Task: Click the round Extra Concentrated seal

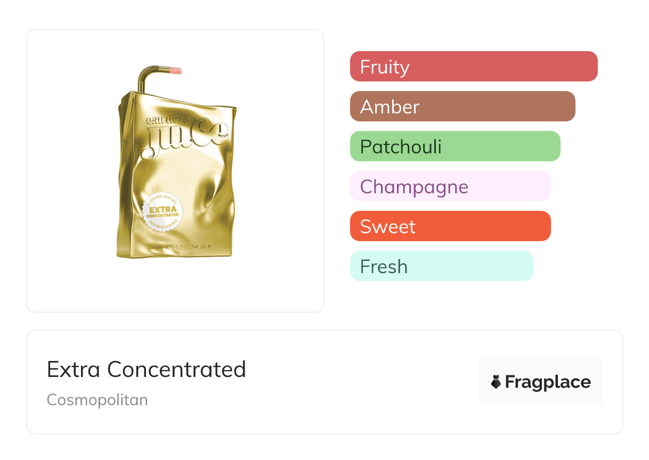Action: click(x=163, y=211)
